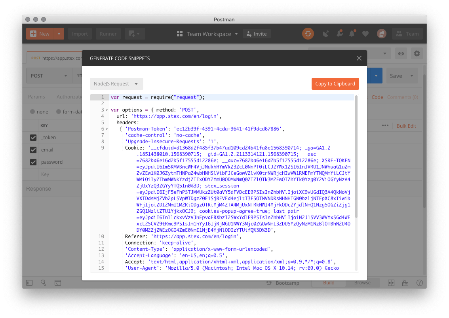Click Copy to Clipboard button
Screen dimensions: 449x318
pos(335,84)
